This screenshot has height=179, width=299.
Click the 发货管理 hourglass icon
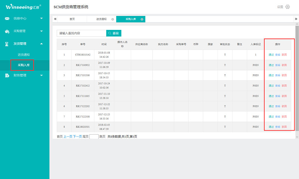coord(7,44)
